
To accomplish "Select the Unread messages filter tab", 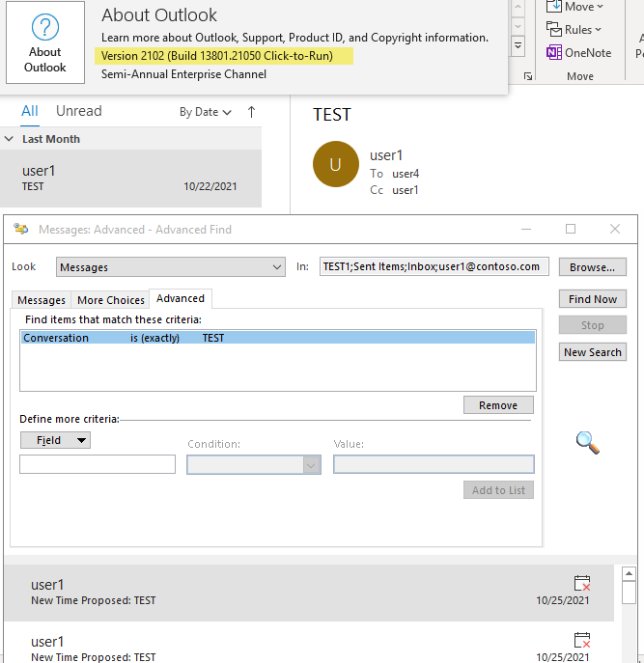I will (79, 111).
